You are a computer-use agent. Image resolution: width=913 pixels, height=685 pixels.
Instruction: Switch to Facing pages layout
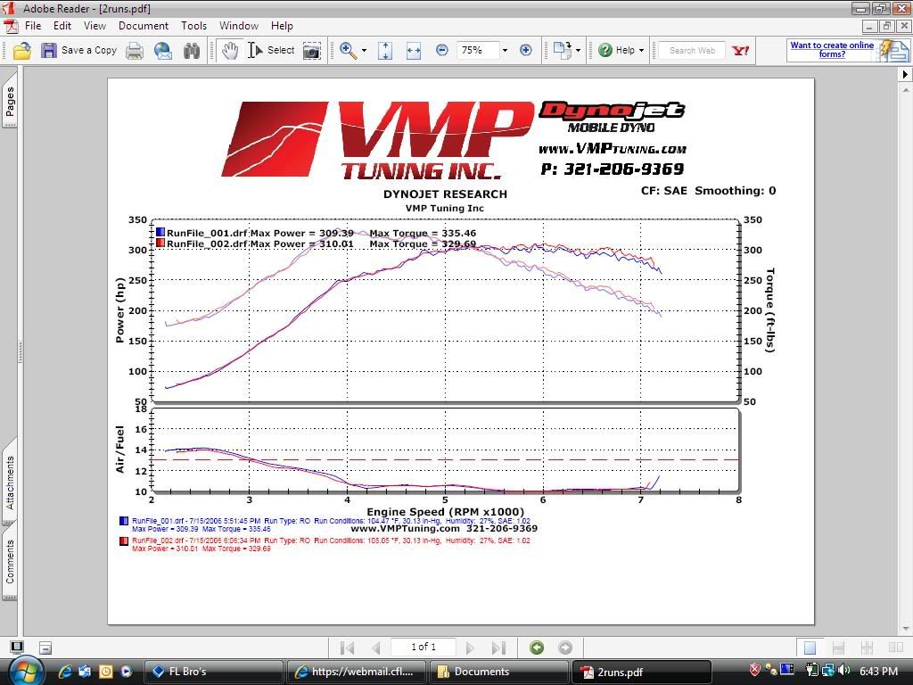click(x=896, y=648)
